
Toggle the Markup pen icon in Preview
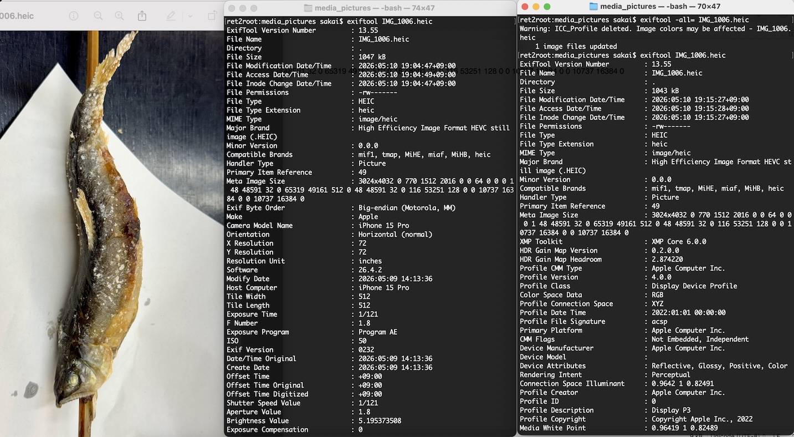[171, 16]
